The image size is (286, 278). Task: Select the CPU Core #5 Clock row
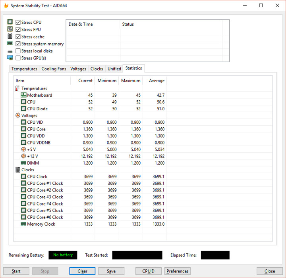45,211
